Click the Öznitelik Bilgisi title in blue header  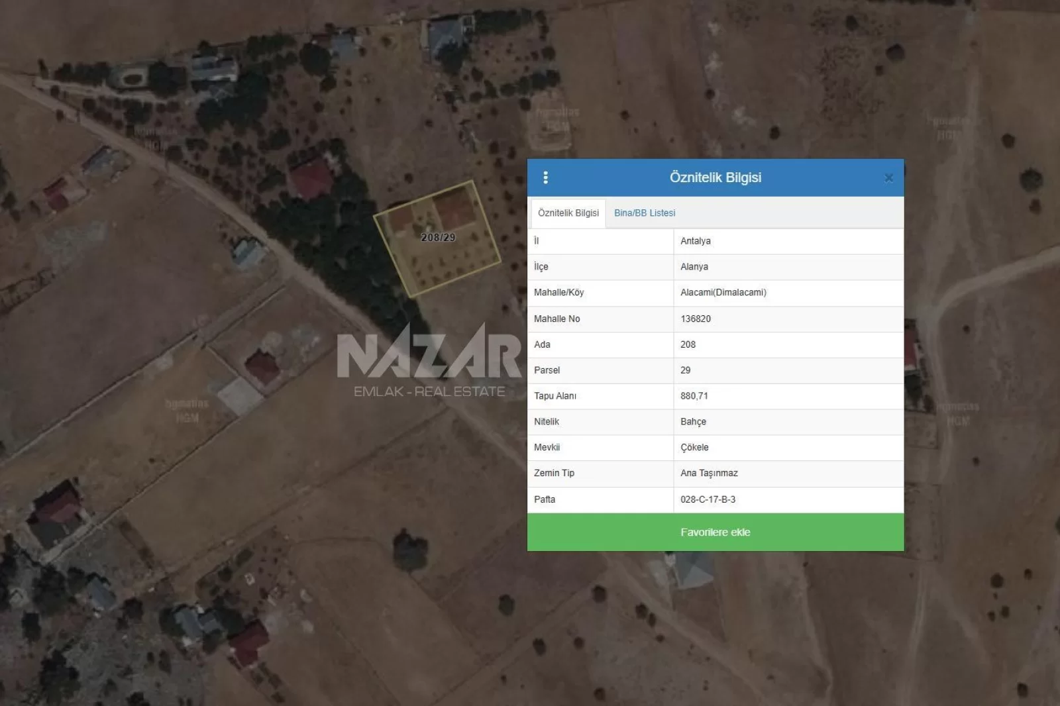point(715,177)
